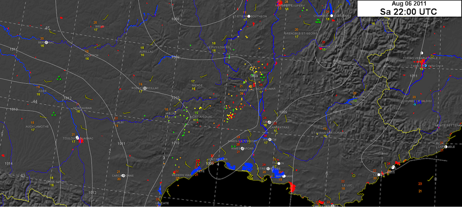The width and height of the screenshot is (462, 207).
Task: Select the Salon white station circle
Action: coord(279,163)
